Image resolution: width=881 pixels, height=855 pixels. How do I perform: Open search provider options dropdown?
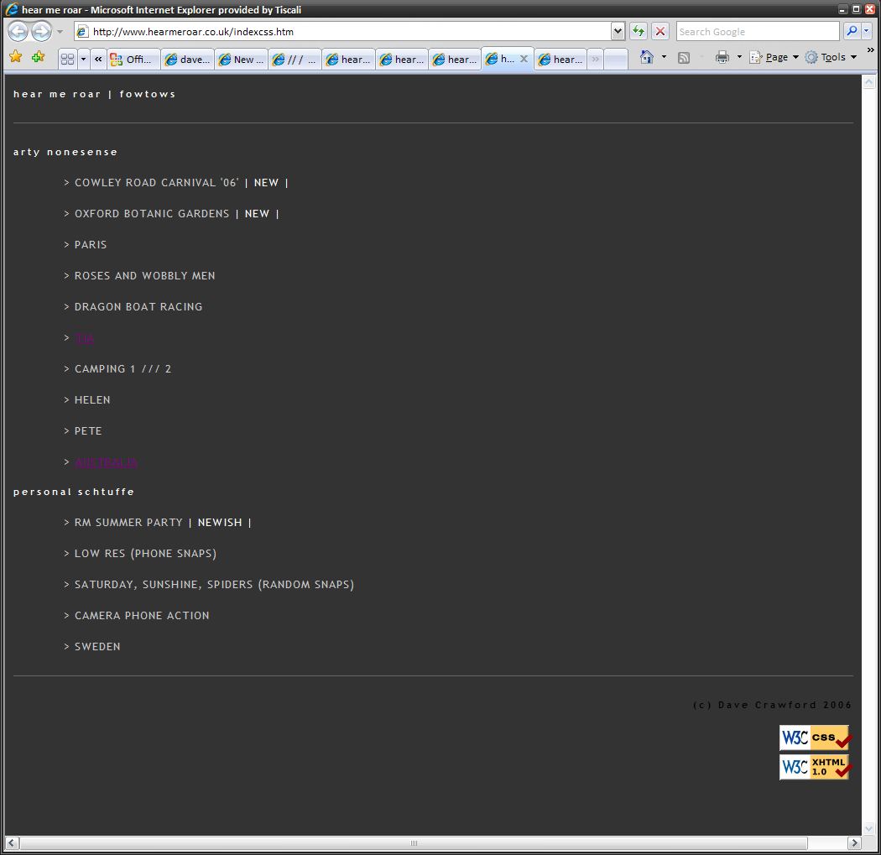[867, 31]
